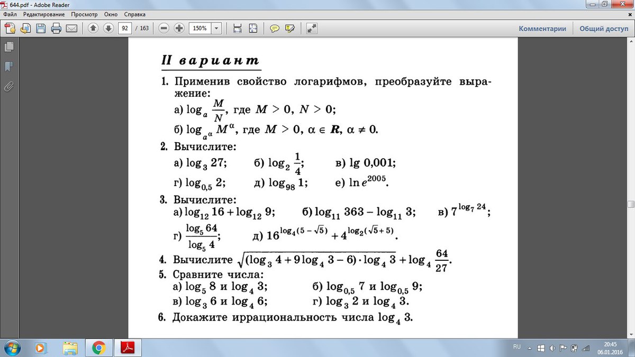The image size is (635, 357).
Task: Launch media player from the taskbar
Action: click(40, 347)
